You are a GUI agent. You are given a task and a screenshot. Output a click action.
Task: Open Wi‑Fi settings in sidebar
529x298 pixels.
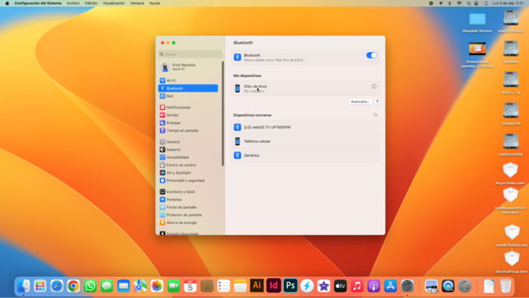188,81
